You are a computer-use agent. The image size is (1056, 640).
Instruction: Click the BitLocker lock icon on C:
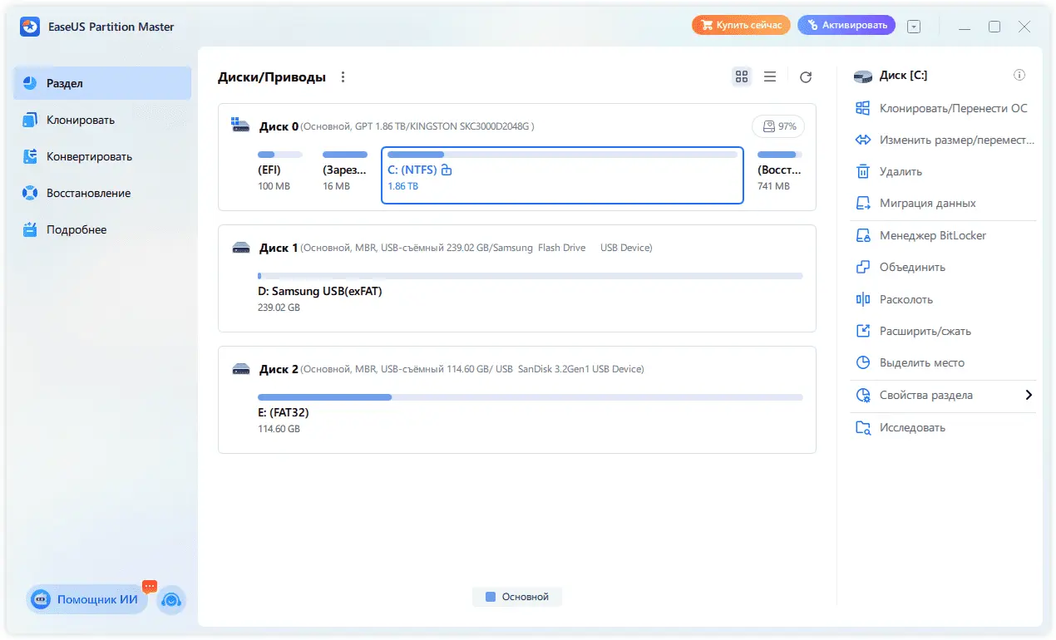pyautogui.click(x=447, y=170)
